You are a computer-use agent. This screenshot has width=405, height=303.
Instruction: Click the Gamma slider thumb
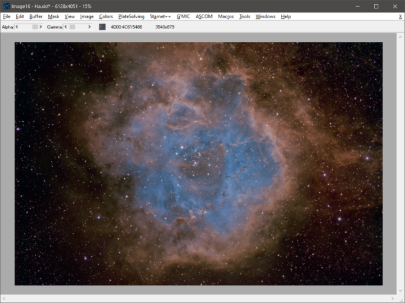[x=72, y=27]
